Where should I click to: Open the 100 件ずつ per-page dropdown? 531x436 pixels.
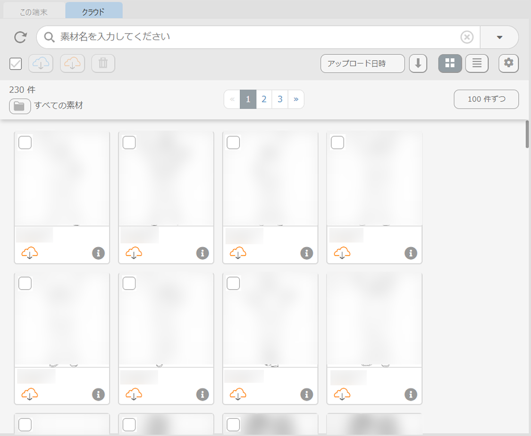(x=486, y=99)
